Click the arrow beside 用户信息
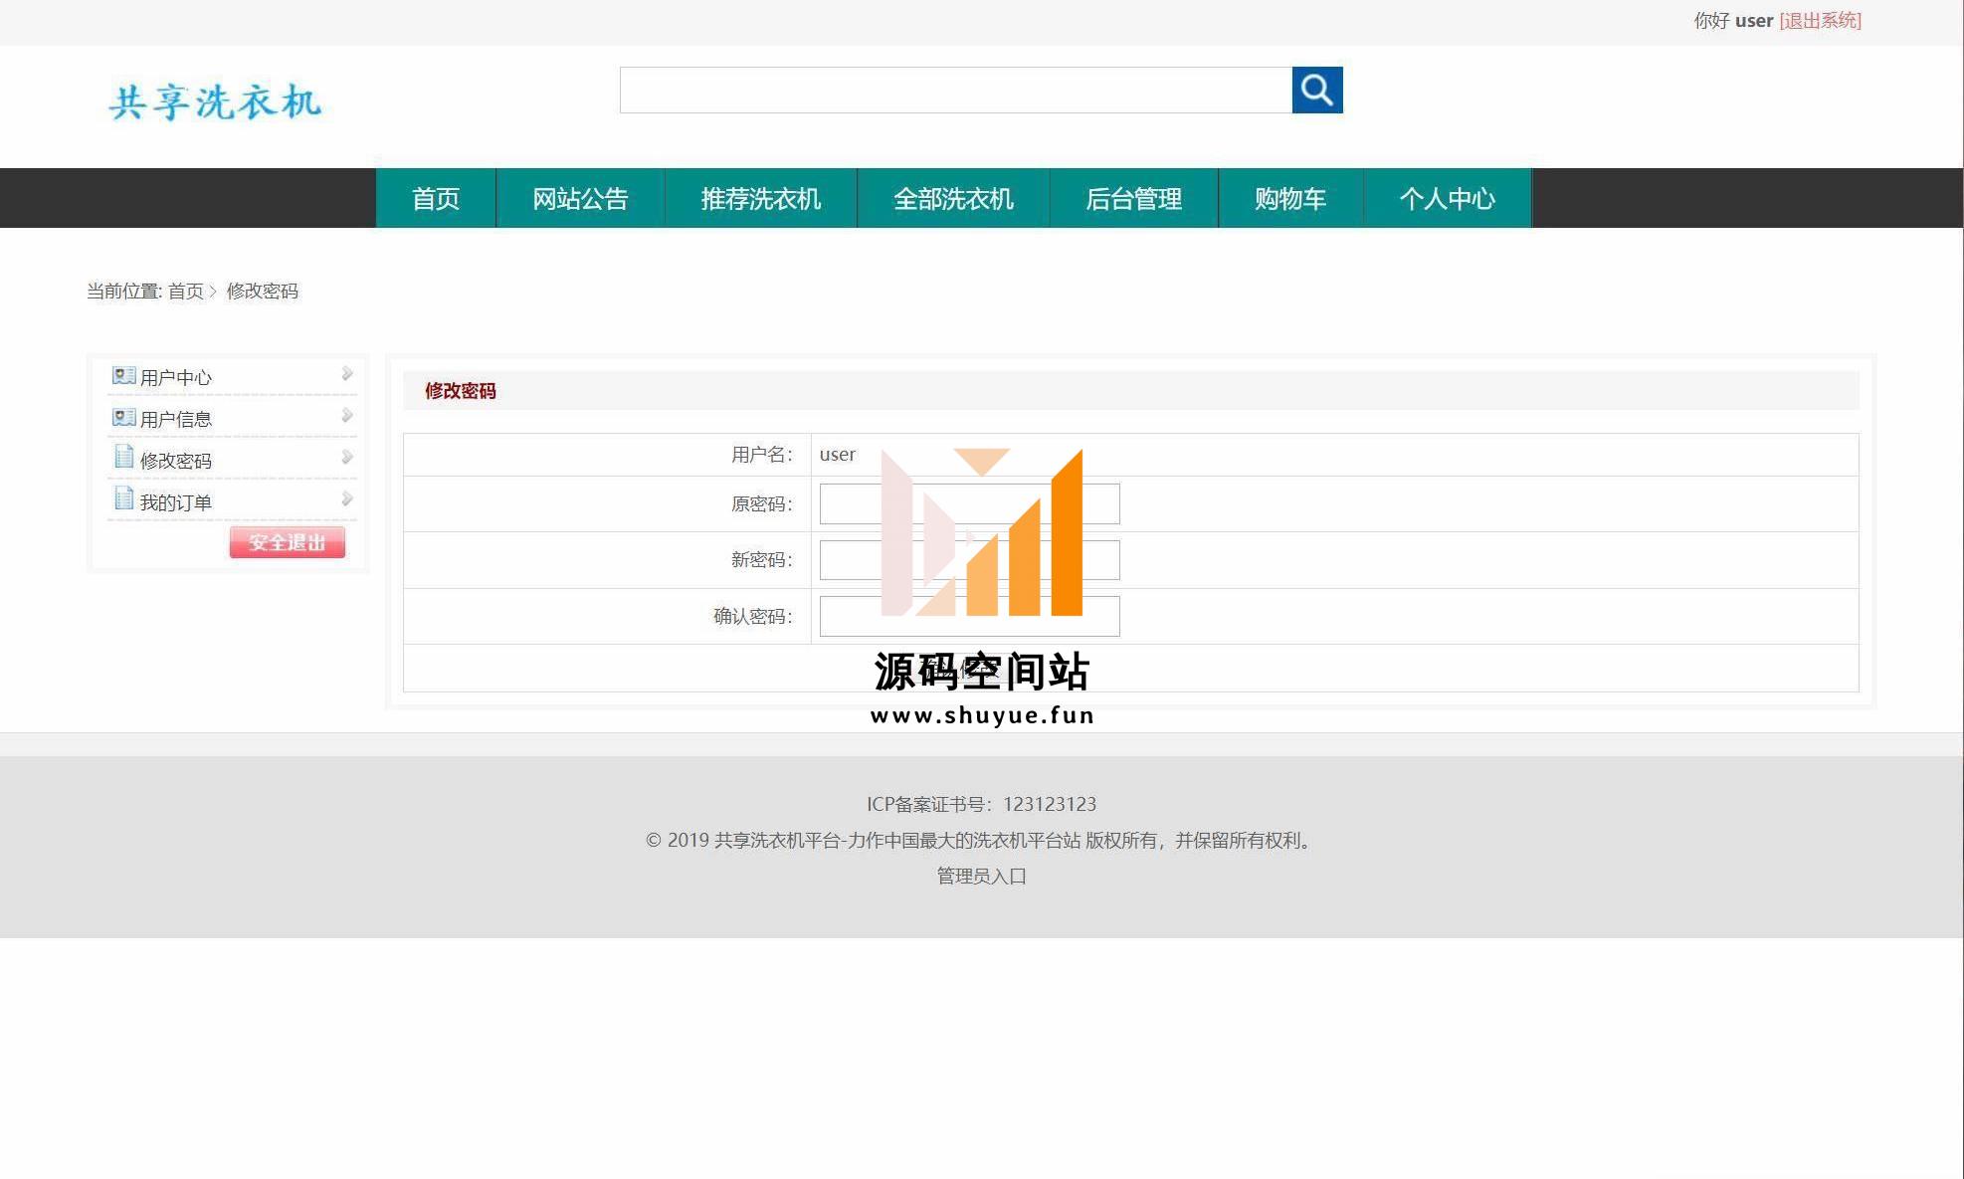 [347, 416]
